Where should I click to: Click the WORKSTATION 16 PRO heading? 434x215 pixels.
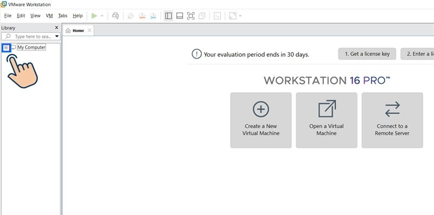327,80
